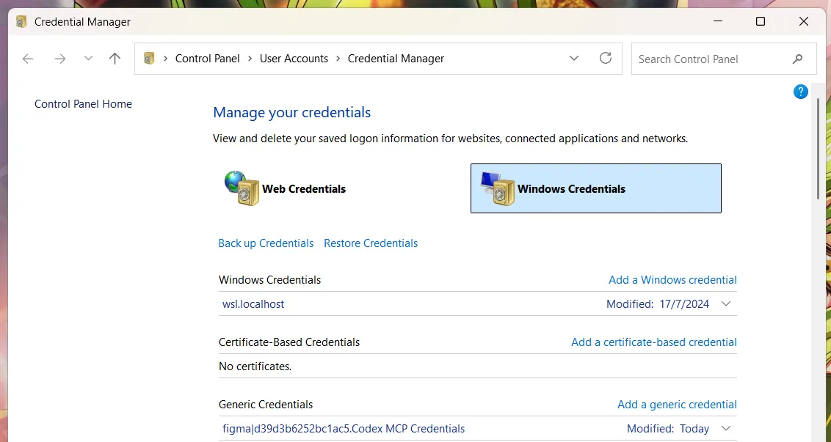The image size is (831, 442).
Task: Expand the wsl.localhost credential entry
Action: click(726, 304)
